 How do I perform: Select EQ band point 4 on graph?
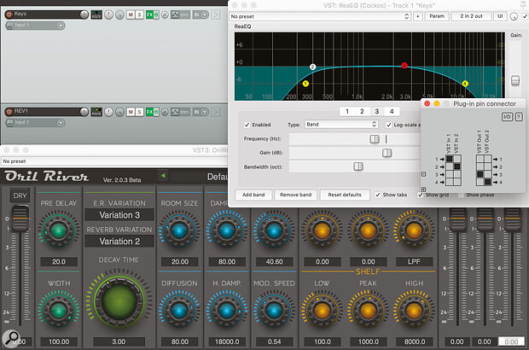click(465, 84)
